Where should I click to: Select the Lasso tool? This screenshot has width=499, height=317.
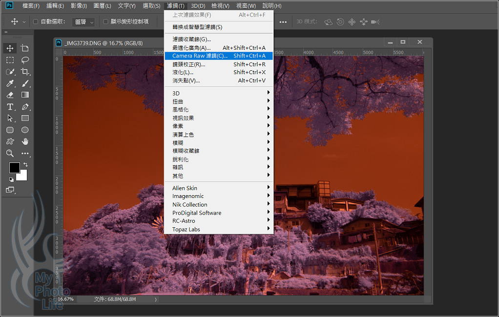coord(25,60)
